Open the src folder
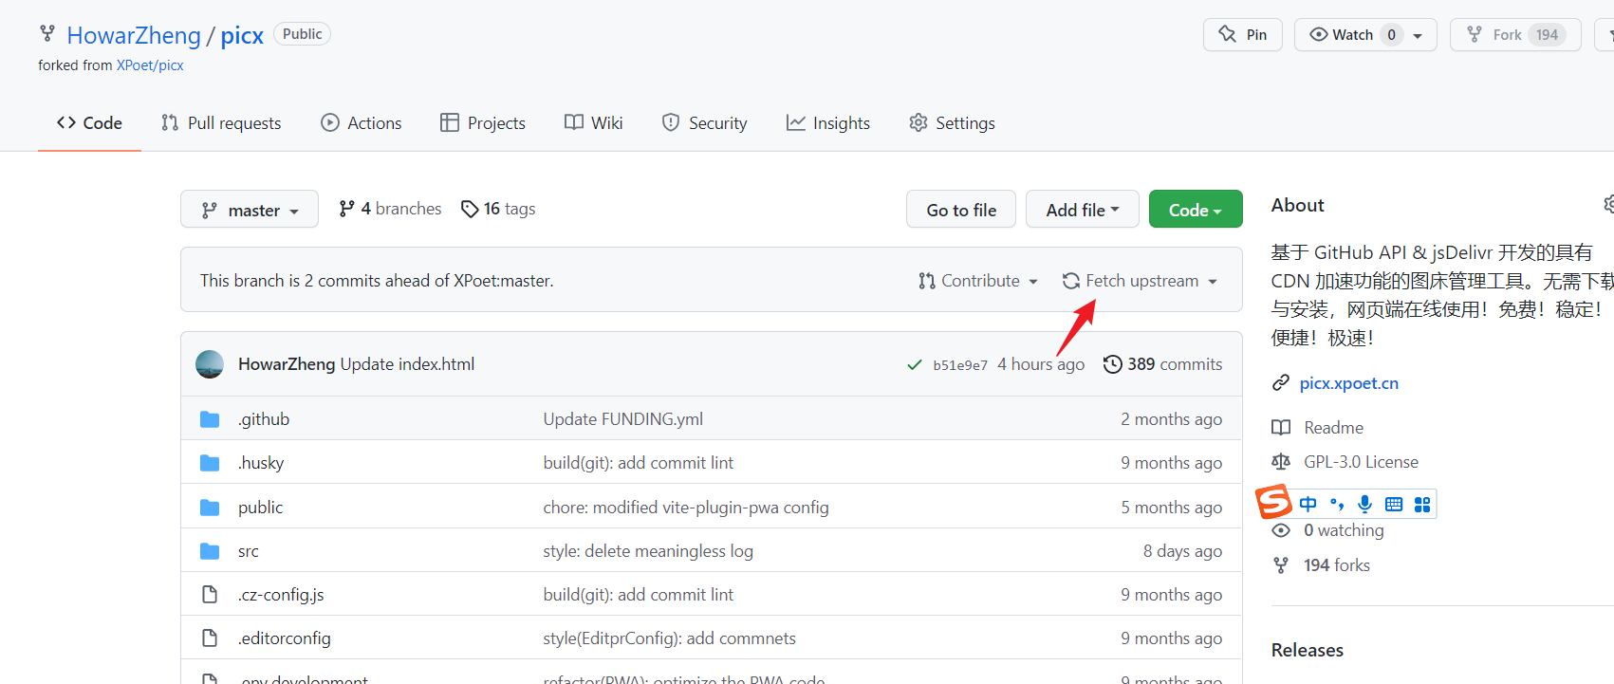Image resolution: width=1614 pixels, height=684 pixels. (249, 551)
